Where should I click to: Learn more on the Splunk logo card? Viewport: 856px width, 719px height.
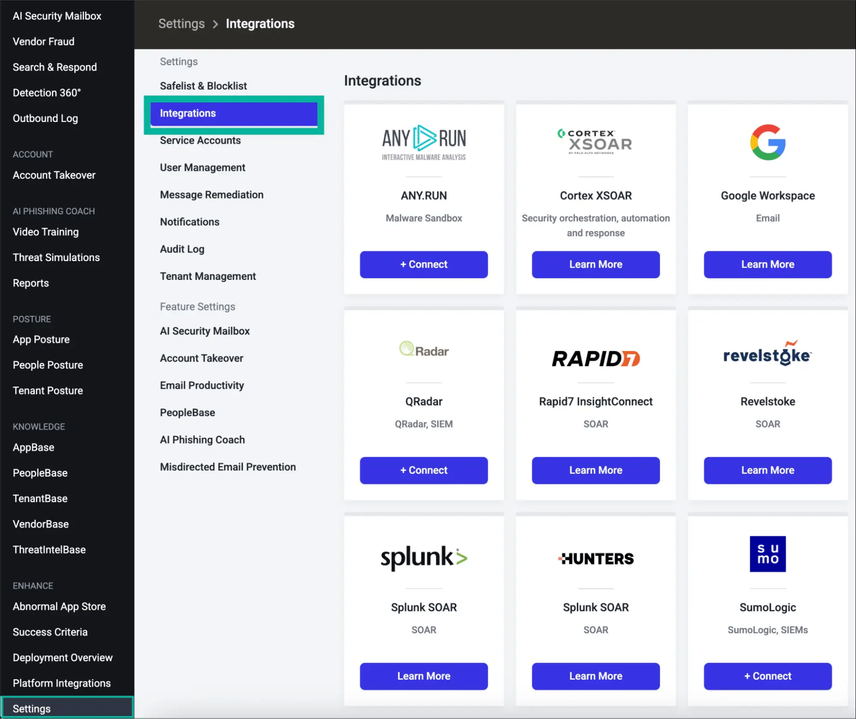tap(424, 676)
